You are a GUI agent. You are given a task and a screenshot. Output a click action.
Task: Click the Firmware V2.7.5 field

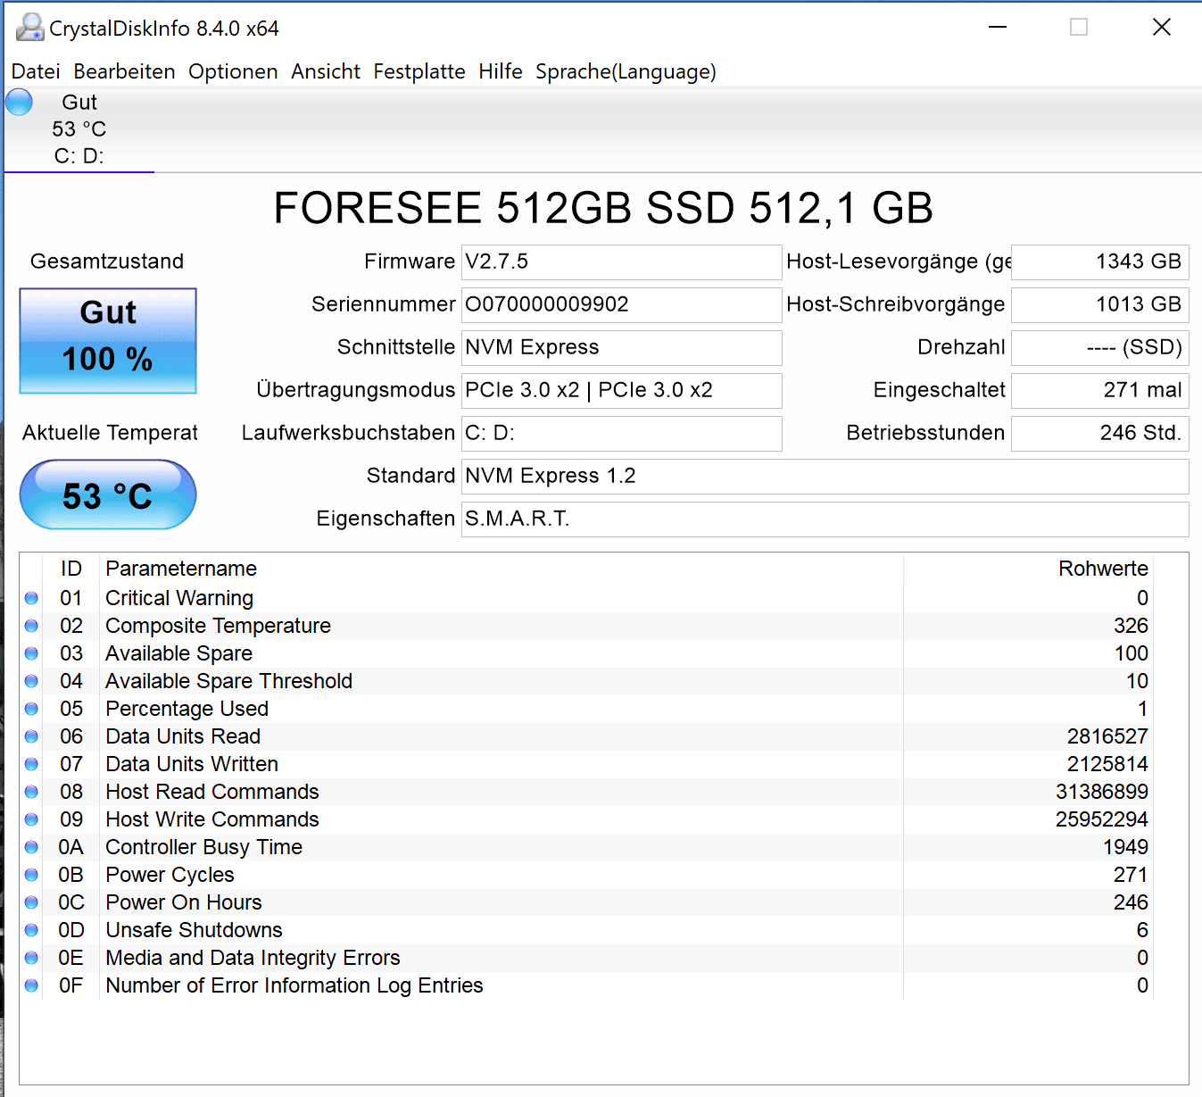point(621,262)
